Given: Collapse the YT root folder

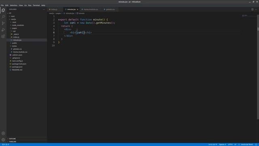Looking at the screenshot, I should coord(10,13).
